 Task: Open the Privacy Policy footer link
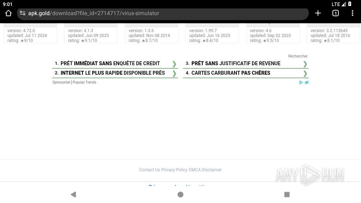coord(174,170)
